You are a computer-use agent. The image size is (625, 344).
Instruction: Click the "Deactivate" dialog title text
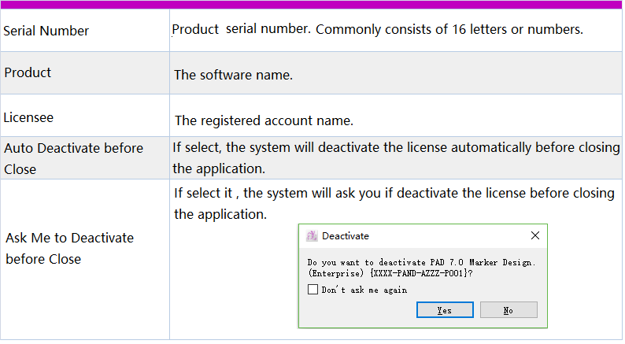(x=346, y=236)
